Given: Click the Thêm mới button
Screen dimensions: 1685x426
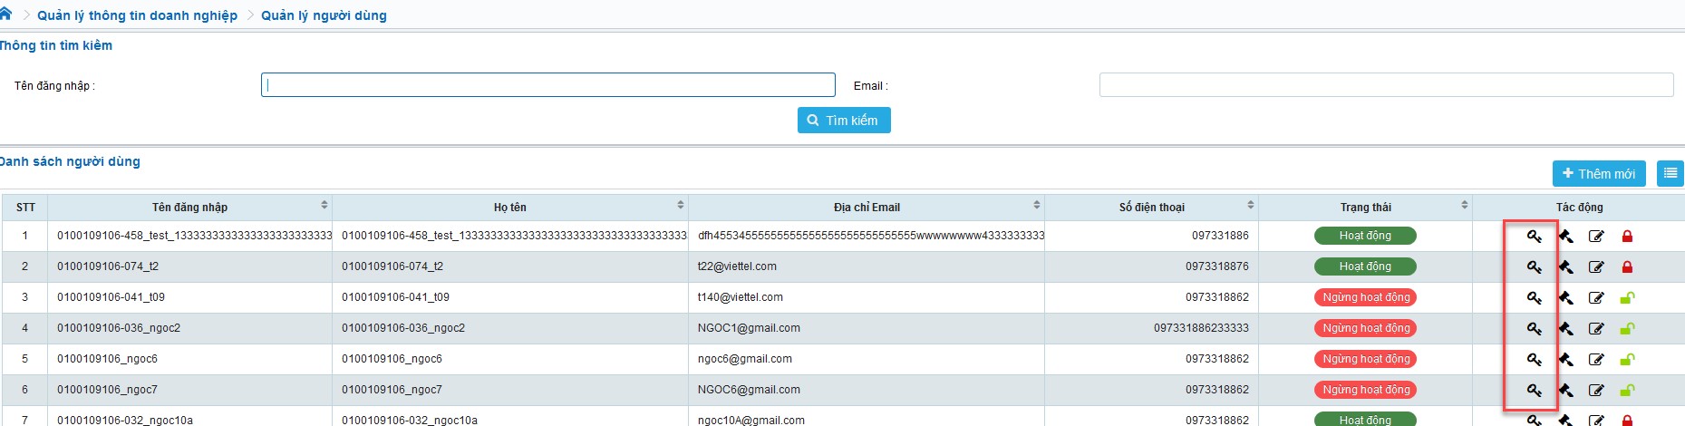Looking at the screenshot, I should pos(1598,173).
